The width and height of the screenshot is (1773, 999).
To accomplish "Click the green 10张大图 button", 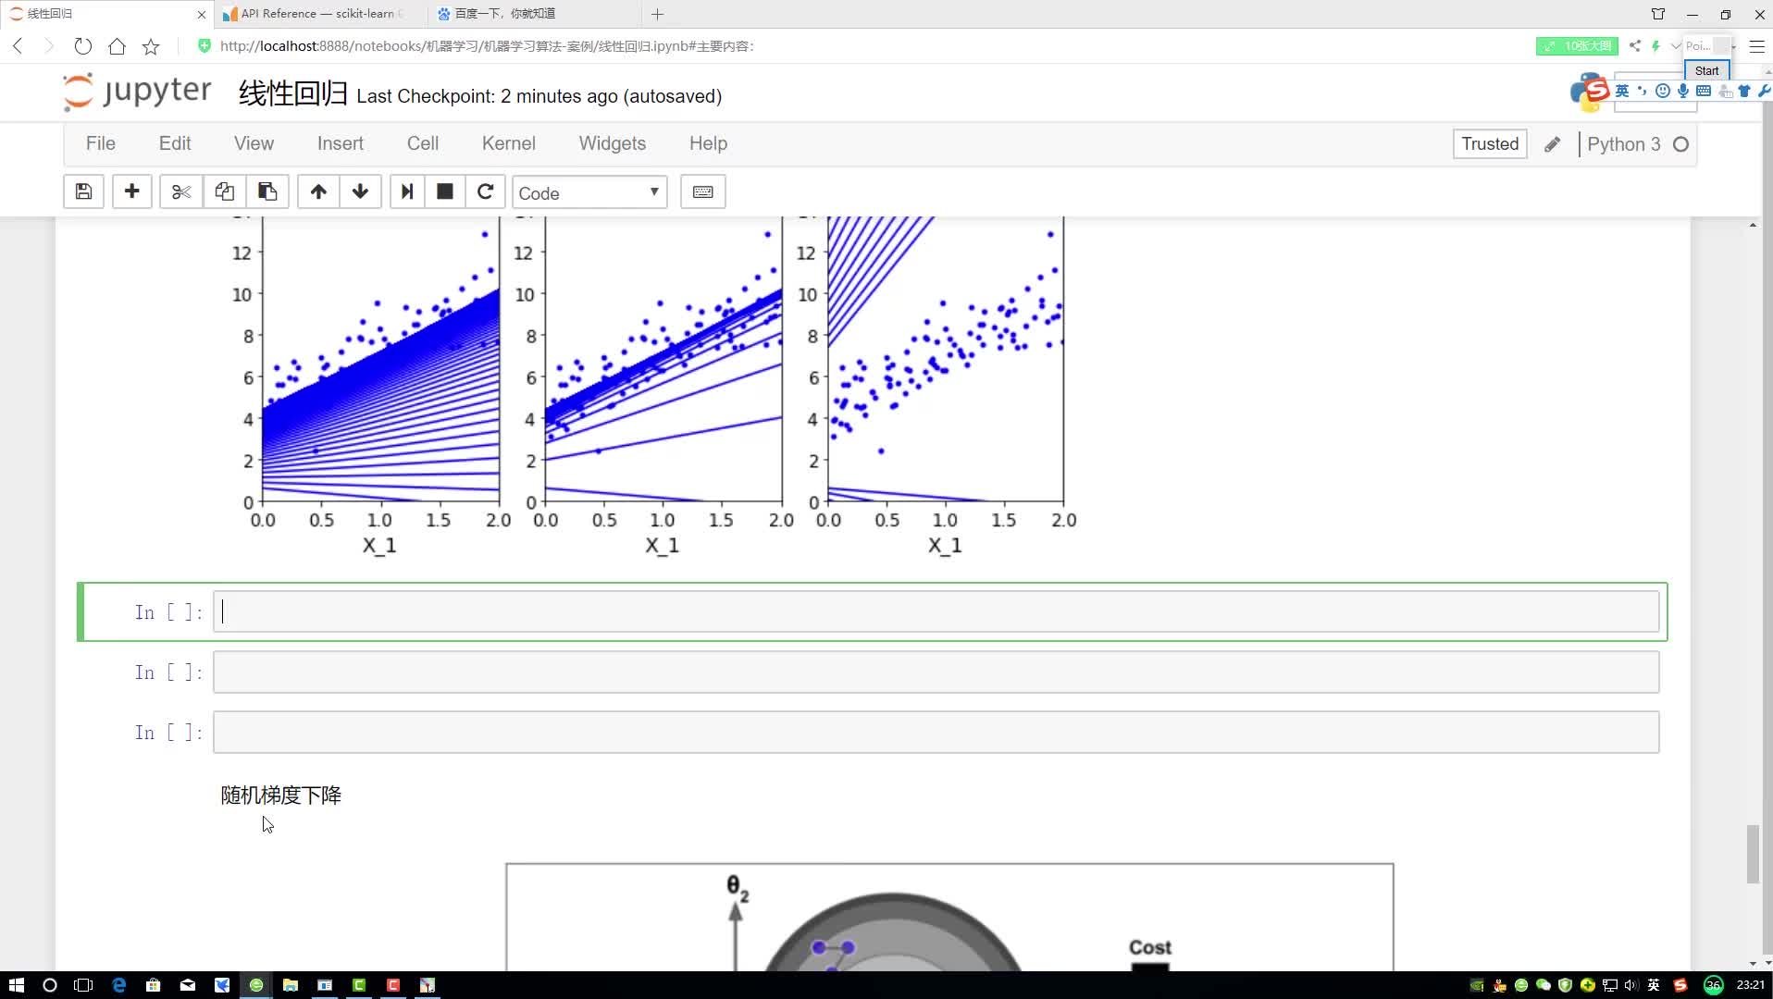I will 1577,45.
